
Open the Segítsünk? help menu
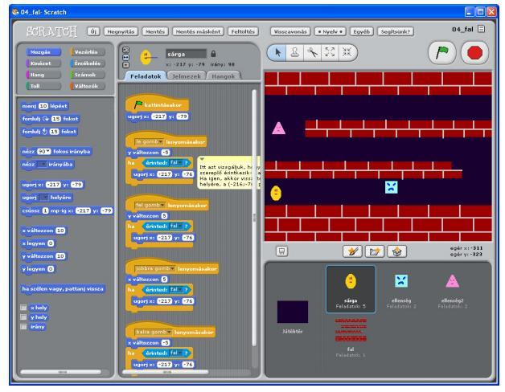(396, 31)
